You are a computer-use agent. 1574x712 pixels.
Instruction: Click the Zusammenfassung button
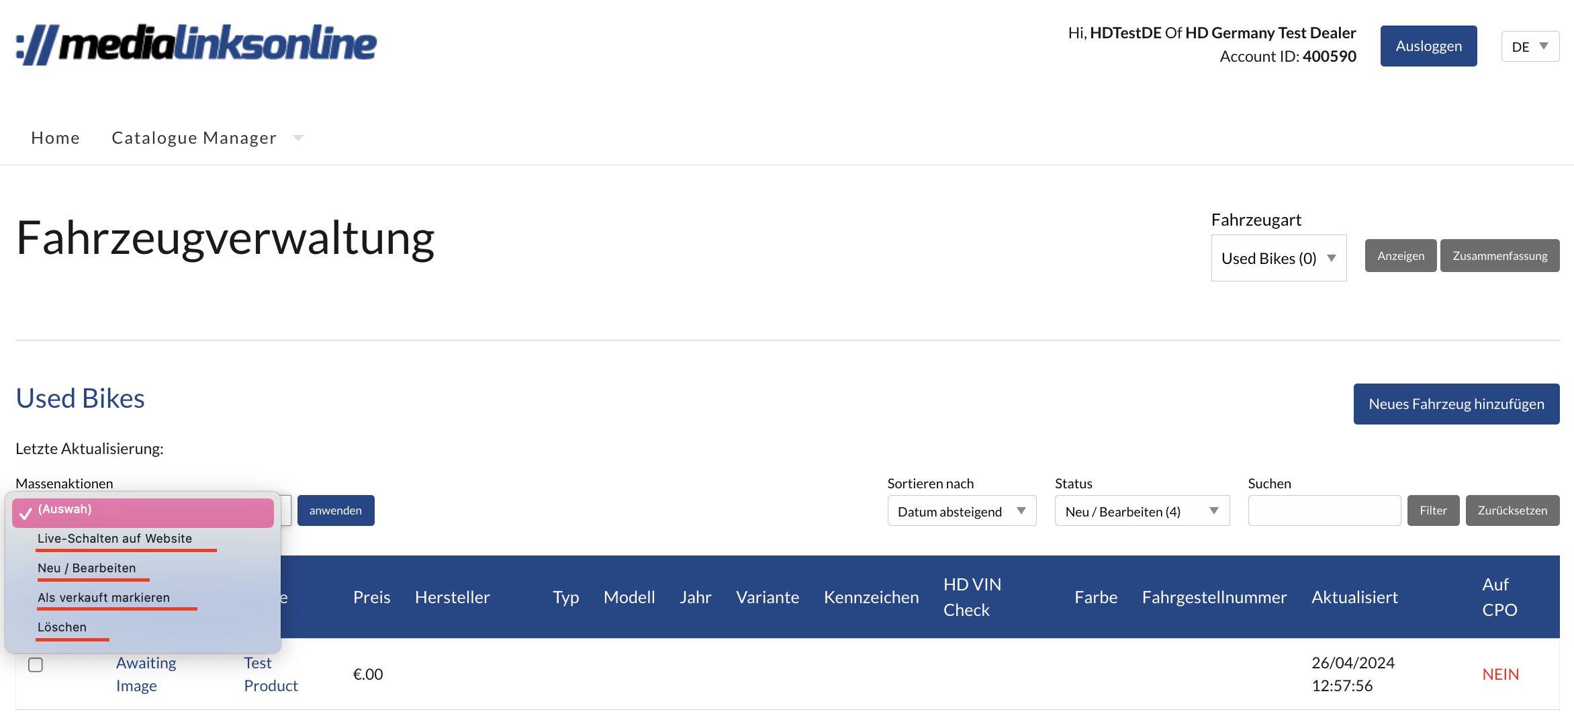[x=1499, y=255]
